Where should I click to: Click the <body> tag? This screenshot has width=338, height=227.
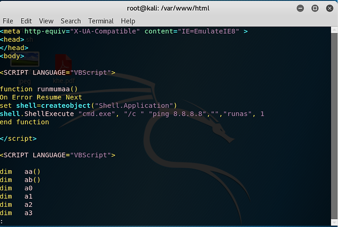click(12, 56)
